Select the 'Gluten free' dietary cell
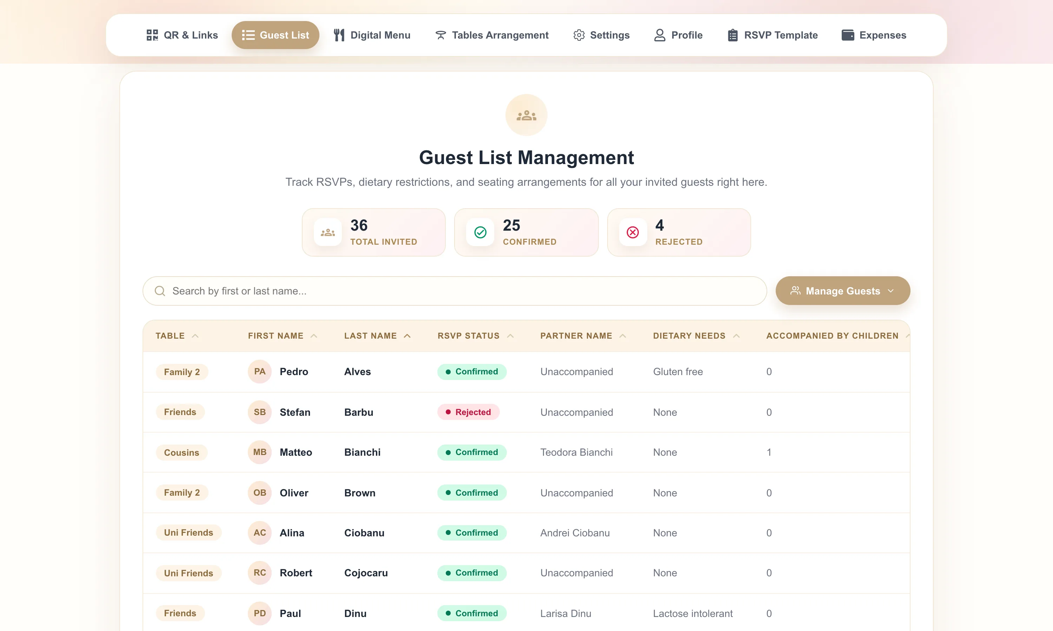This screenshot has width=1053, height=631. [x=677, y=371]
